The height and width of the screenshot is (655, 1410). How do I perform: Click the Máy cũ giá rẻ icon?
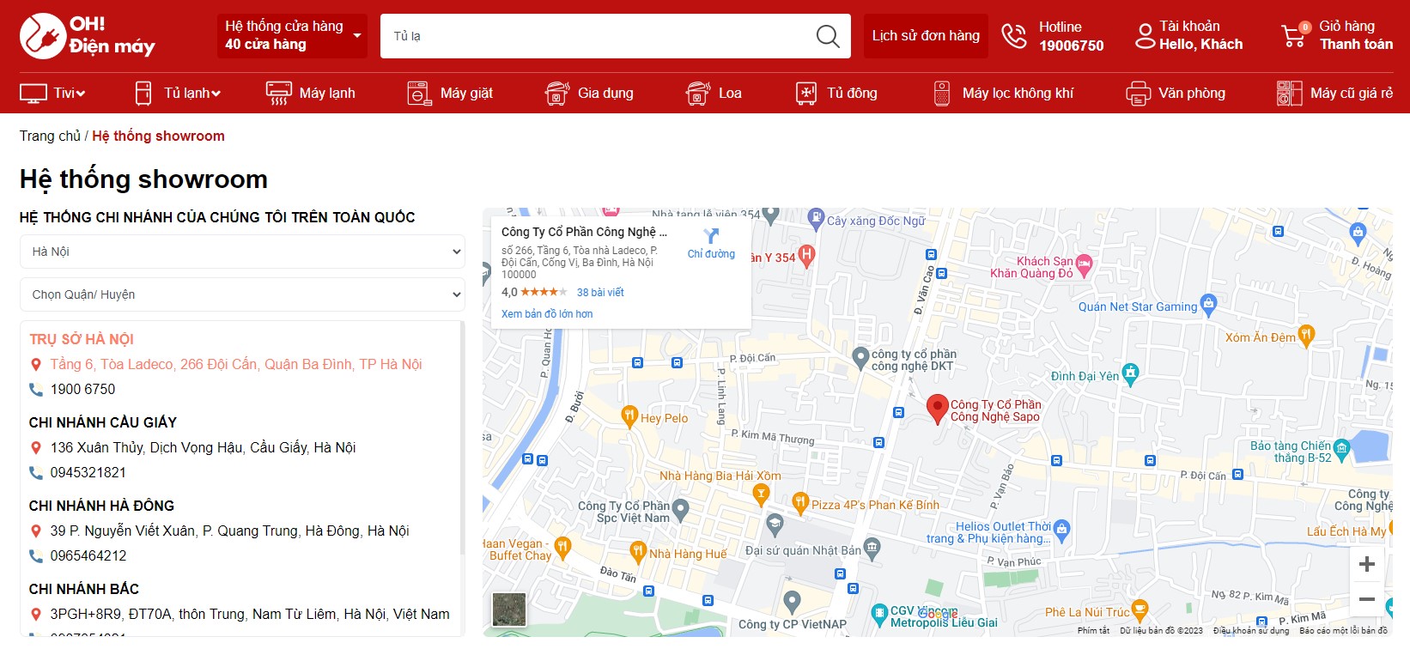[1290, 93]
